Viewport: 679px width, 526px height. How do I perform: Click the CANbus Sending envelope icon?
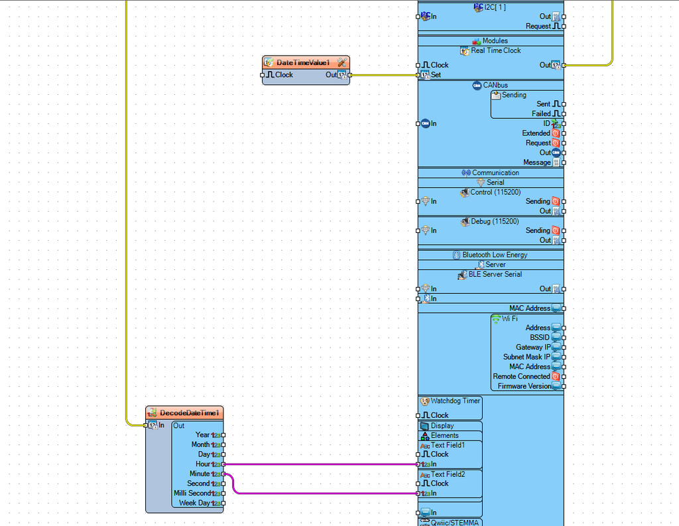point(496,95)
